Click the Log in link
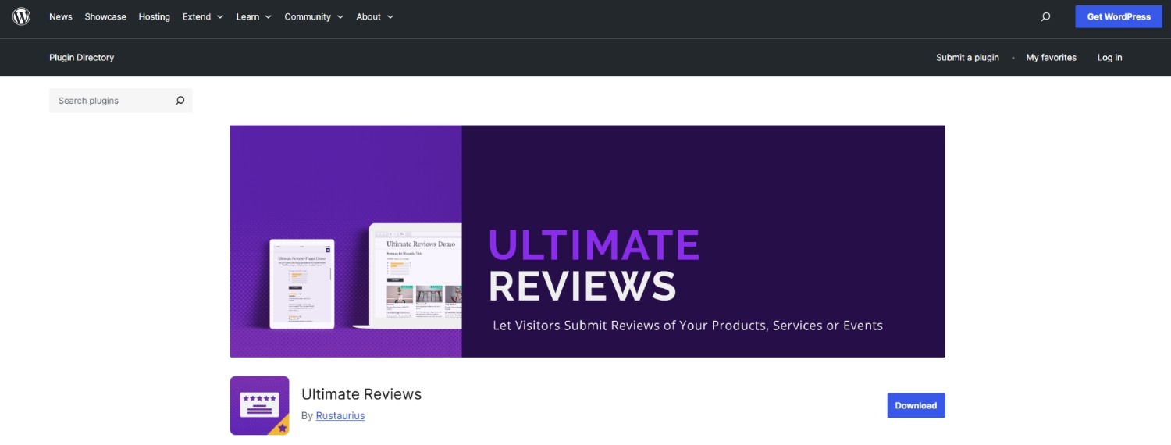This screenshot has height=445, width=1171. pos(1109,57)
